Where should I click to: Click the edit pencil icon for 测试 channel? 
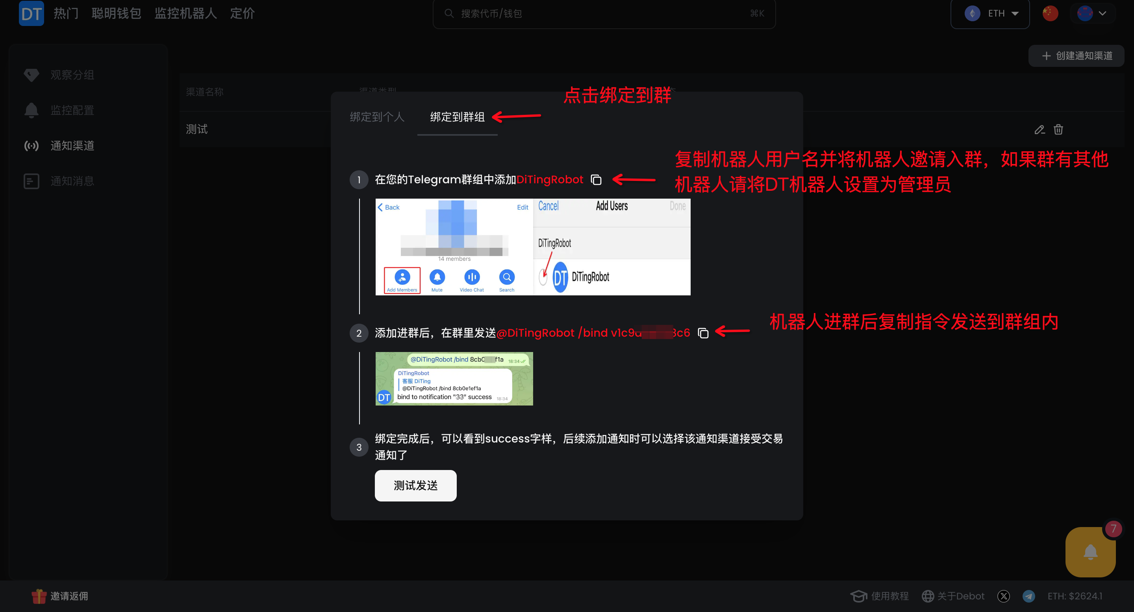tap(1039, 130)
